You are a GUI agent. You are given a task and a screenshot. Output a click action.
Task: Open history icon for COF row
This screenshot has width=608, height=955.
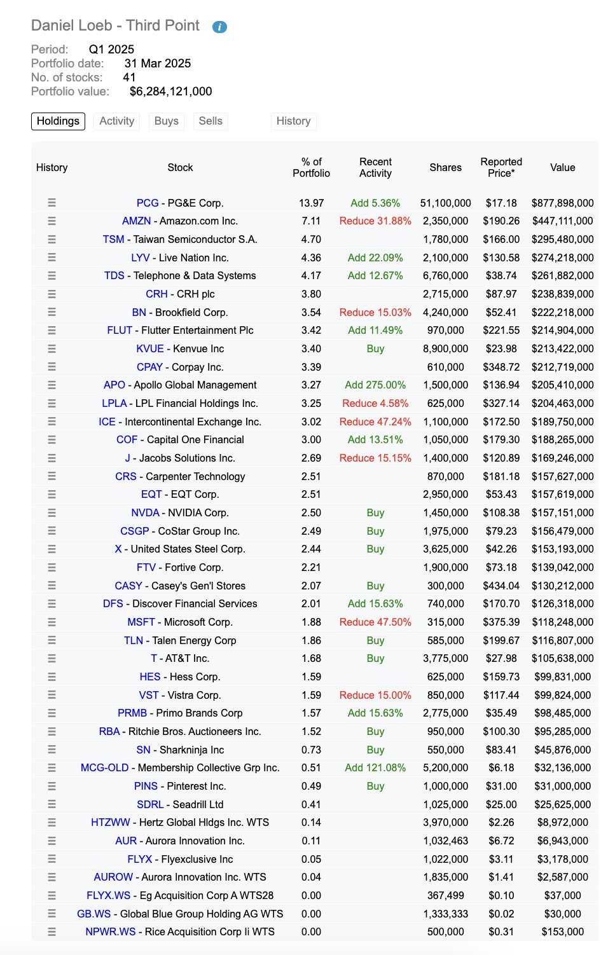tap(52, 440)
